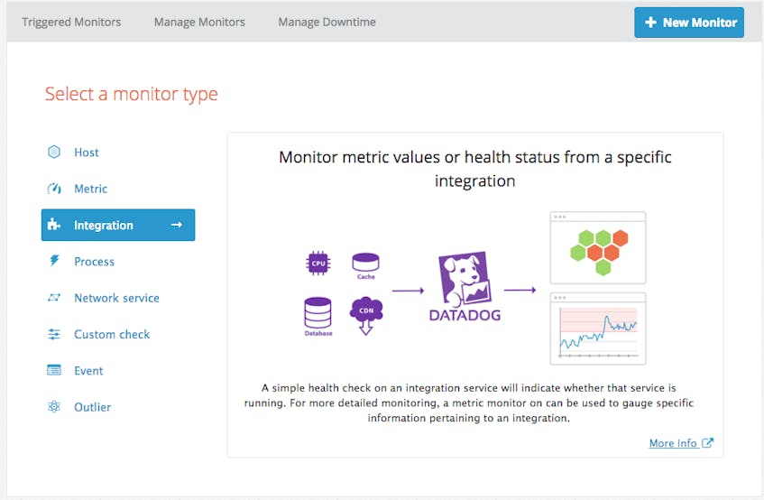Open the Triggered Monitors tab

(x=71, y=22)
